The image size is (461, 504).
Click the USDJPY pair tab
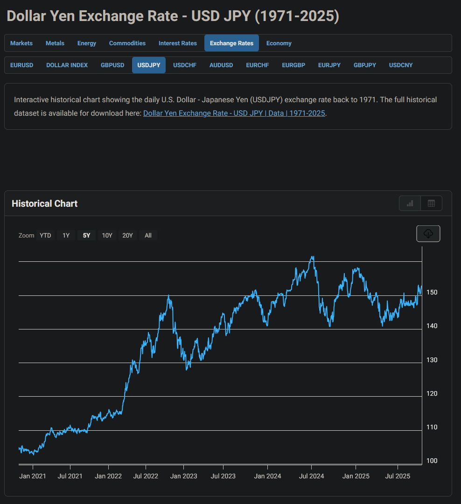[148, 65]
